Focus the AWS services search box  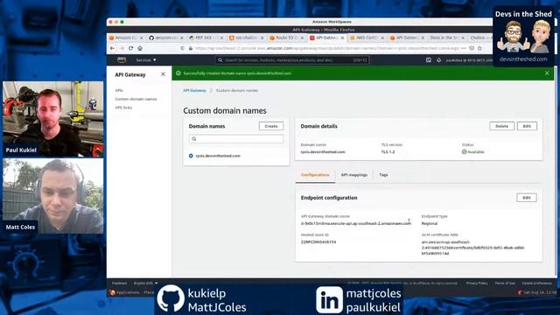point(292,60)
